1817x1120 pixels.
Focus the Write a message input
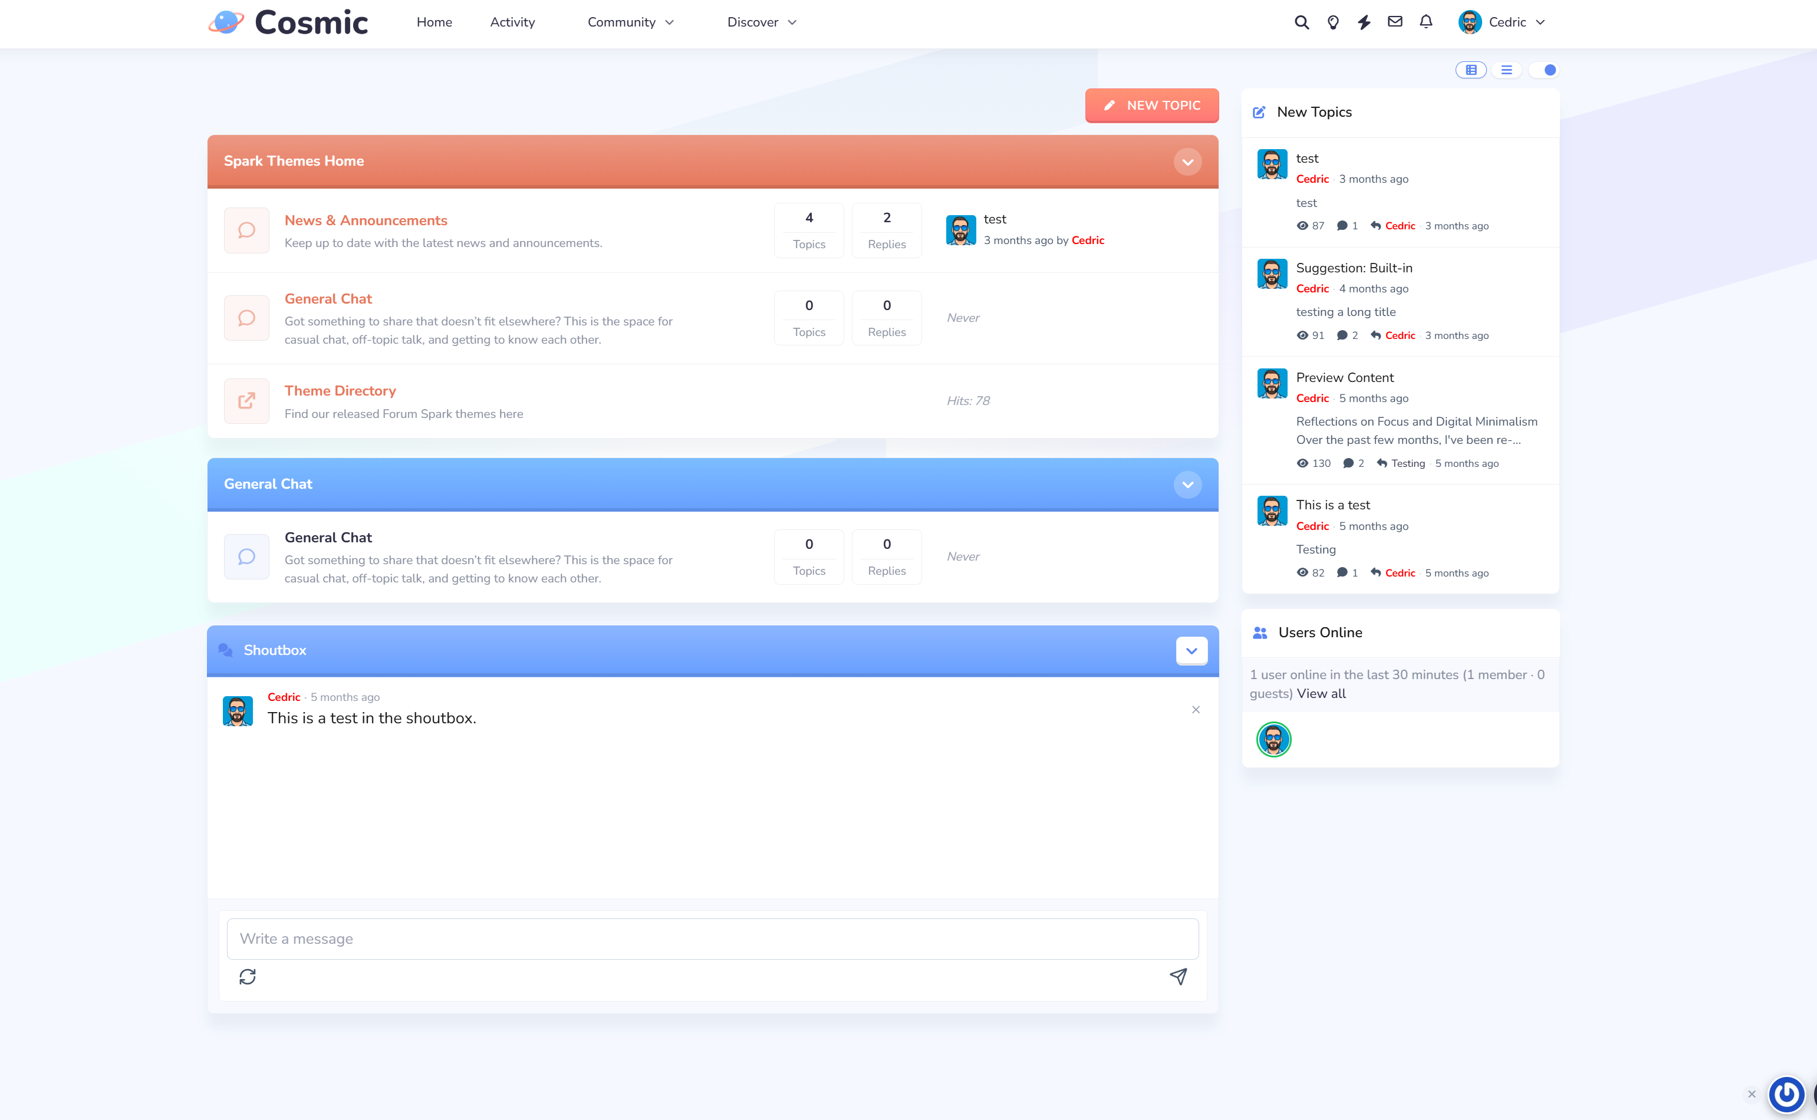(713, 938)
